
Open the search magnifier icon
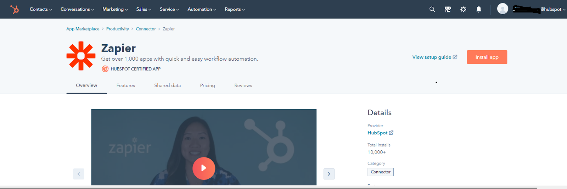[432, 9]
